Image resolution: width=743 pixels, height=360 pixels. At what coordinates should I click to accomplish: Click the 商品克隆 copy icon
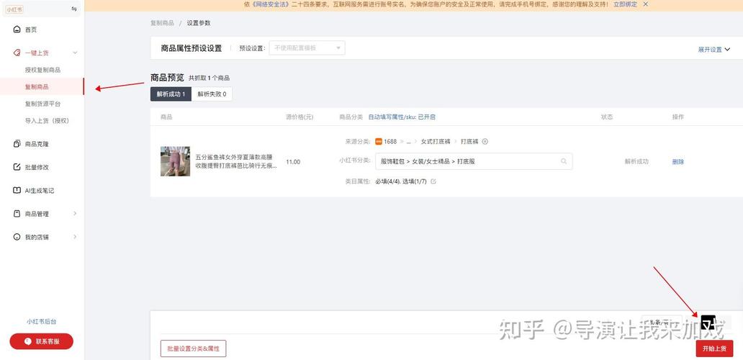pos(17,144)
